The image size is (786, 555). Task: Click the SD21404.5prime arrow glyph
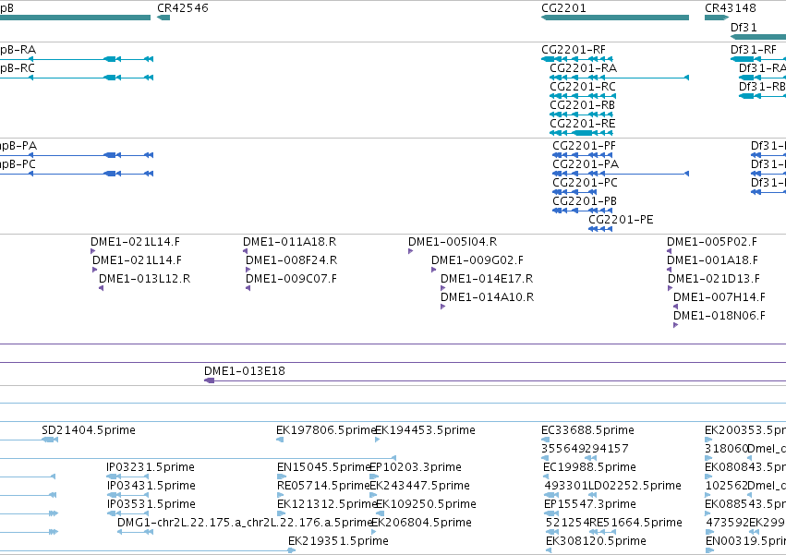[50, 440]
